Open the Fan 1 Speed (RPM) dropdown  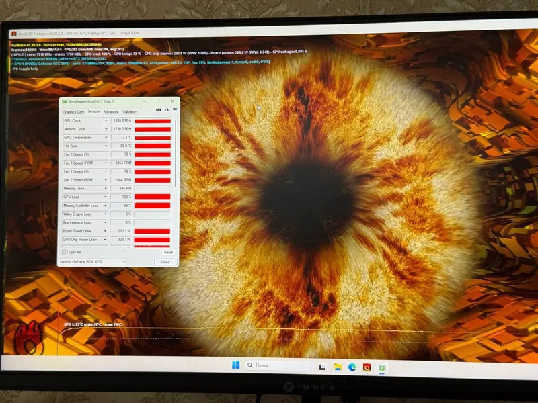click(106, 163)
